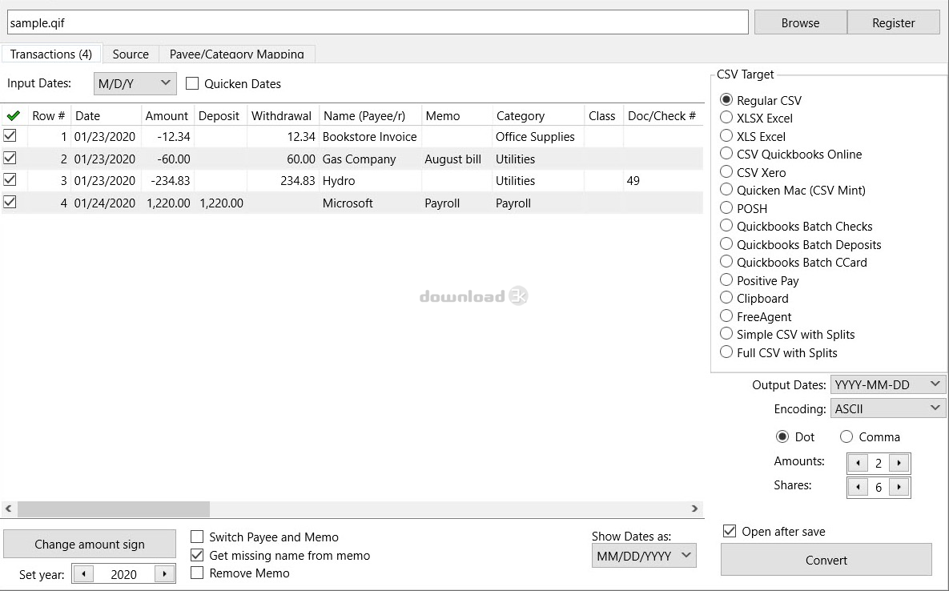Click the Doc/Check # column header
949x591 pixels.
(x=663, y=115)
